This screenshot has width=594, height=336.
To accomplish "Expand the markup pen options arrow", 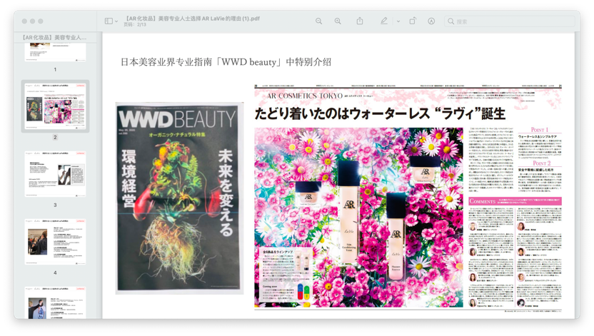I will [398, 21].
